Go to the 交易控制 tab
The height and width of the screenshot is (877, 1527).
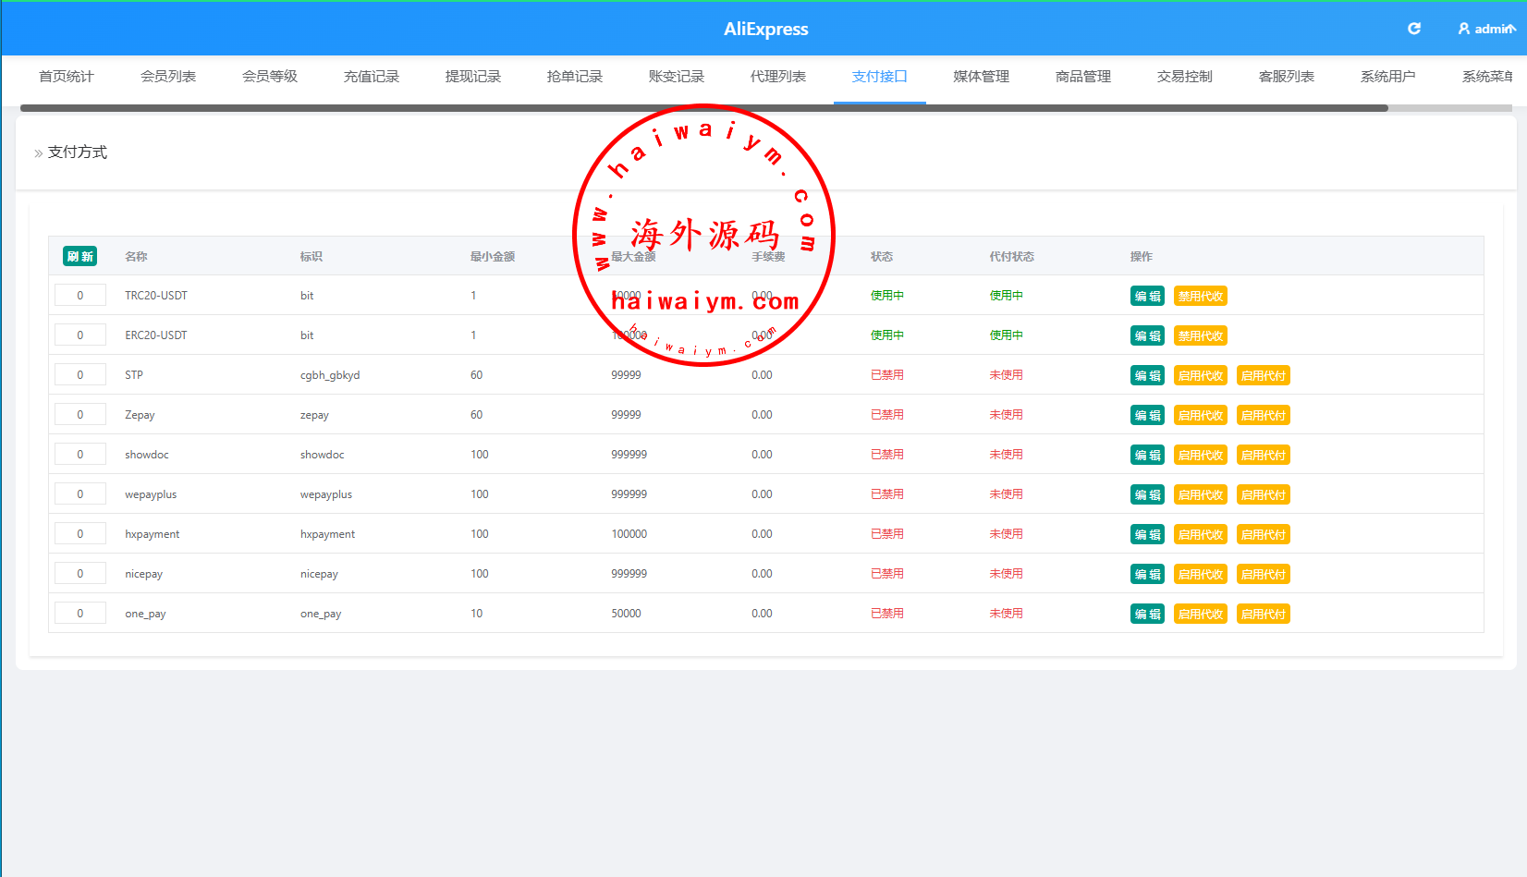pos(1185,77)
